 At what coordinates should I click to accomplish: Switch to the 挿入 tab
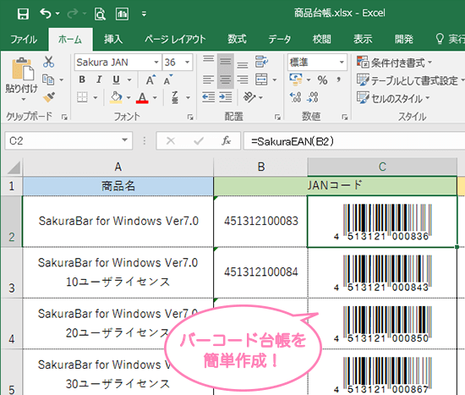(x=113, y=40)
